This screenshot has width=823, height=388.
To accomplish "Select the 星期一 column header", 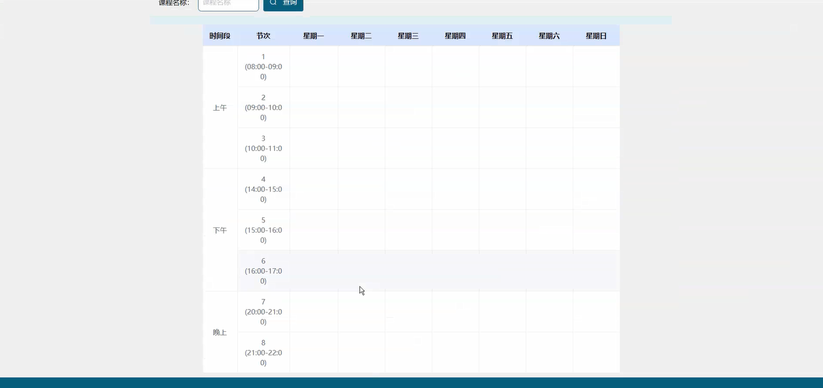I will point(314,36).
